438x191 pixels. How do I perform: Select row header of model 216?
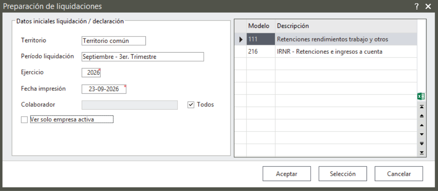point(240,52)
